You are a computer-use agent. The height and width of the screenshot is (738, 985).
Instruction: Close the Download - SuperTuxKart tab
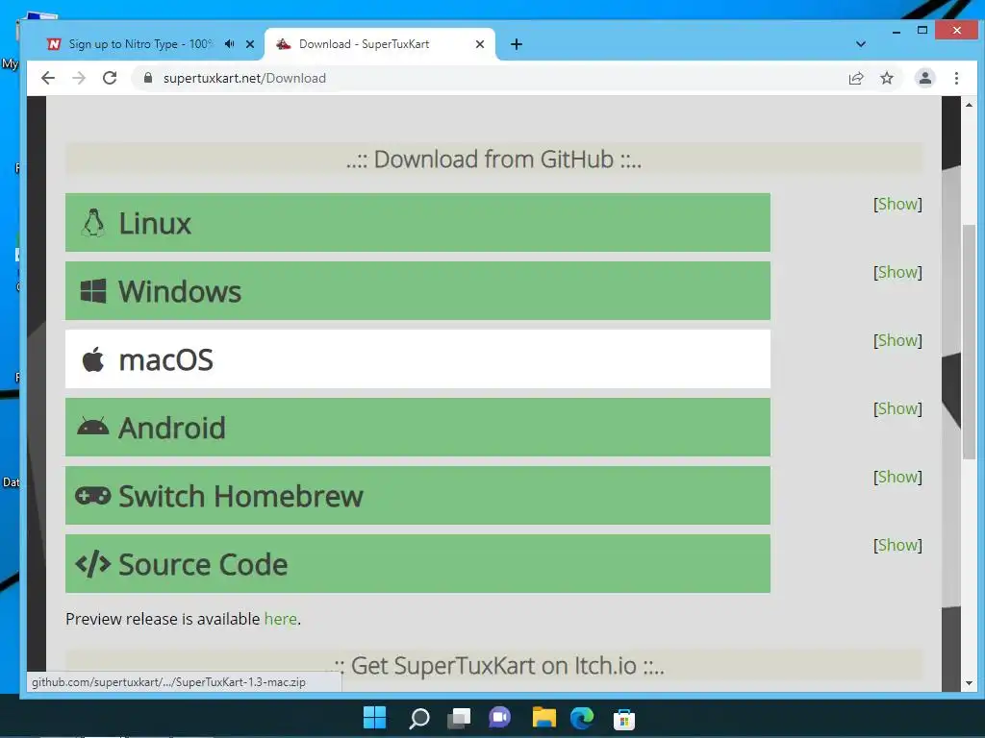pyautogui.click(x=480, y=44)
